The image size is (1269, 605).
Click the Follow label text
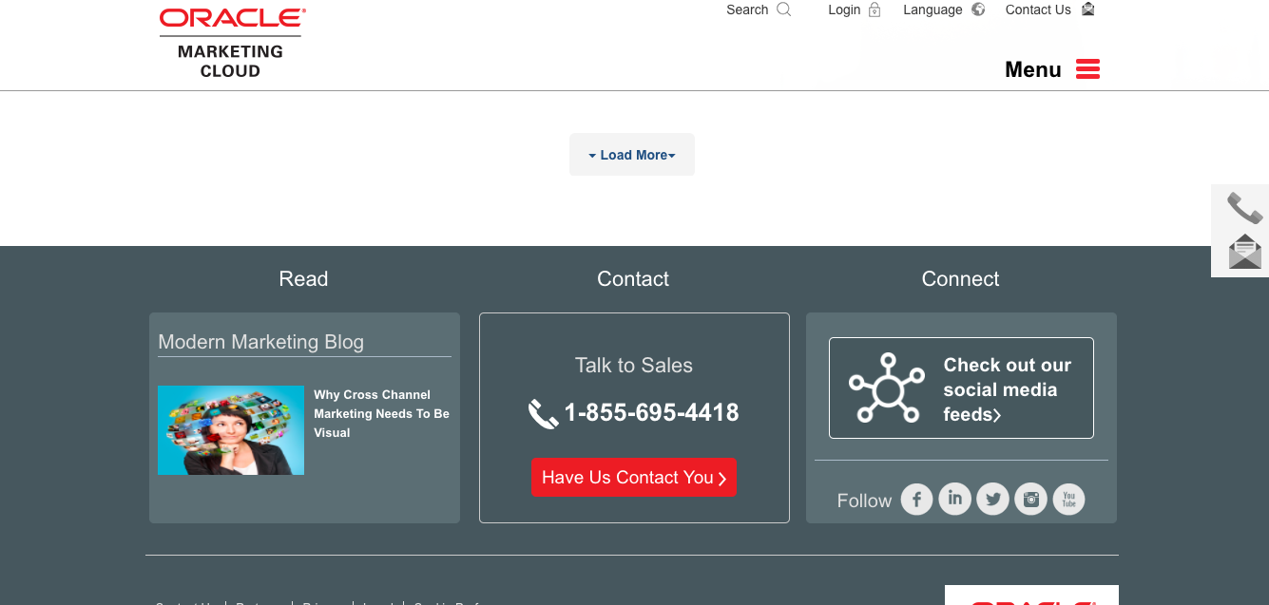(x=864, y=501)
